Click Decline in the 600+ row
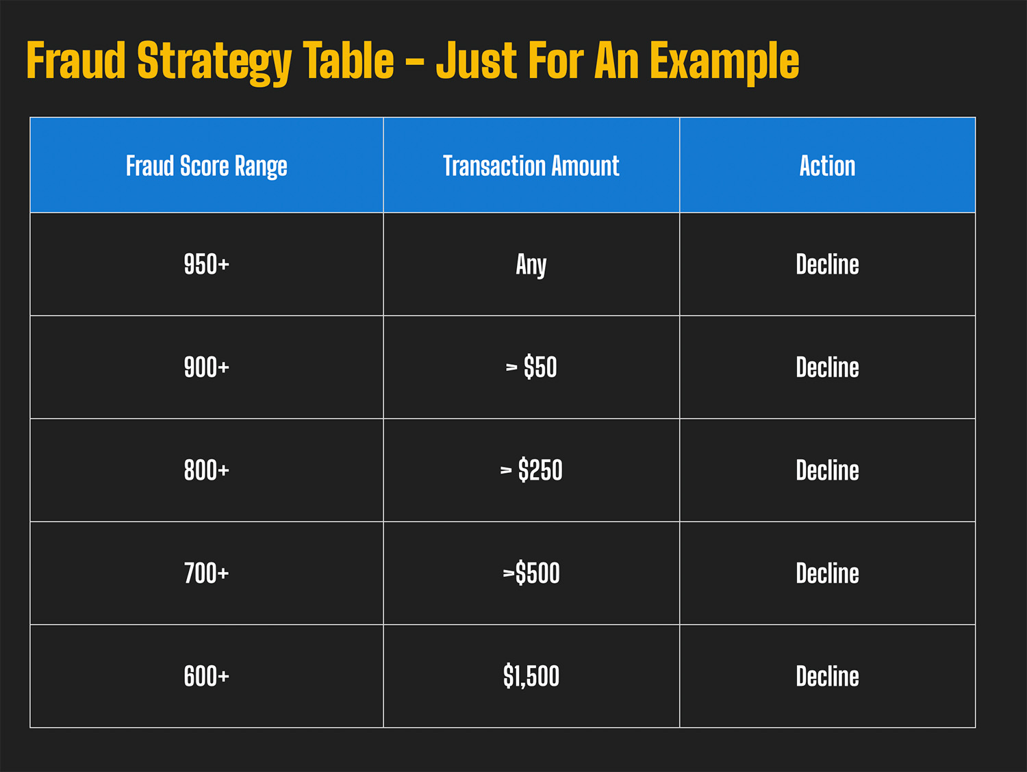The height and width of the screenshot is (772, 1027). 827,676
